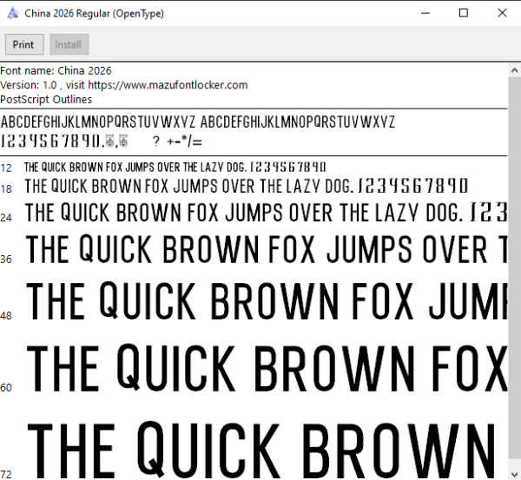
Task: Click the size 12 label
Action: pyautogui.click(x=6, y=168)
